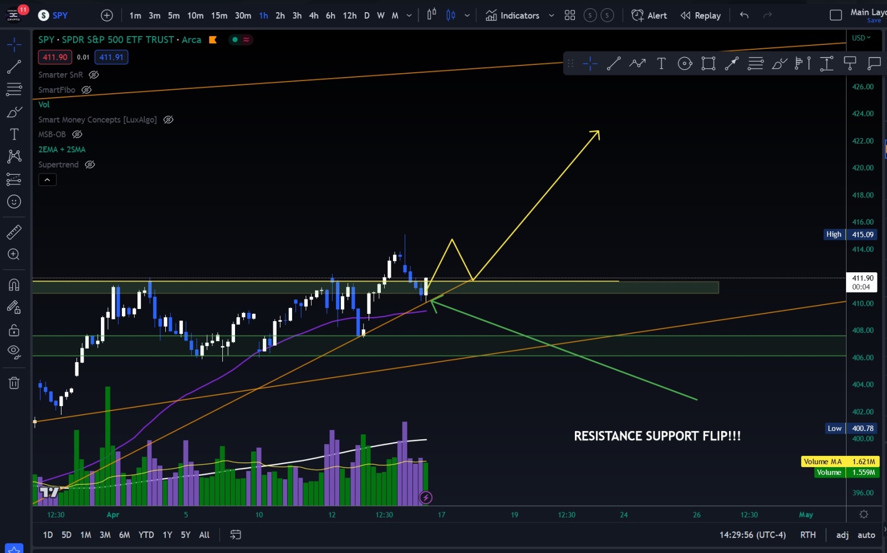Image resolution: width=887 pixels, height=553 pixels.
Task: Select the crosshair cursor tool in left sidebar
Action: pyautogui.click(x=14, y=44)
